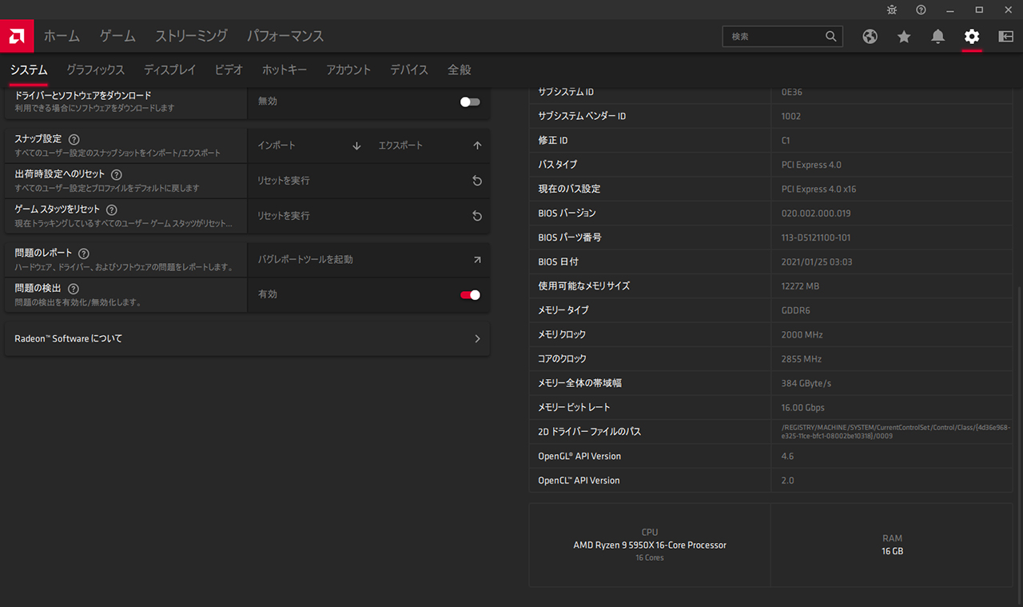Toggle the sidebar panel icon

1005,36
